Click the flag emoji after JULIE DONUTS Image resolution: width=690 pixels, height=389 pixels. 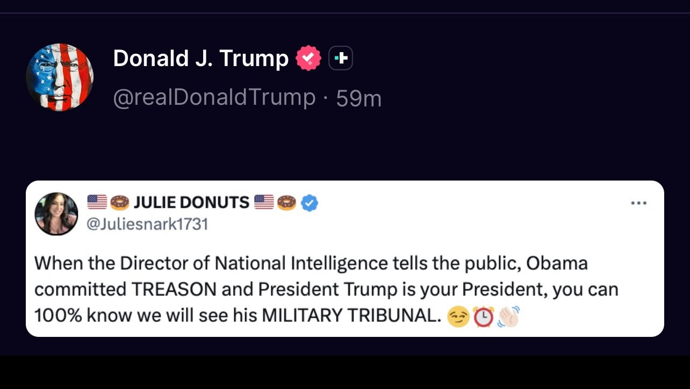click(x=264, y=203)
